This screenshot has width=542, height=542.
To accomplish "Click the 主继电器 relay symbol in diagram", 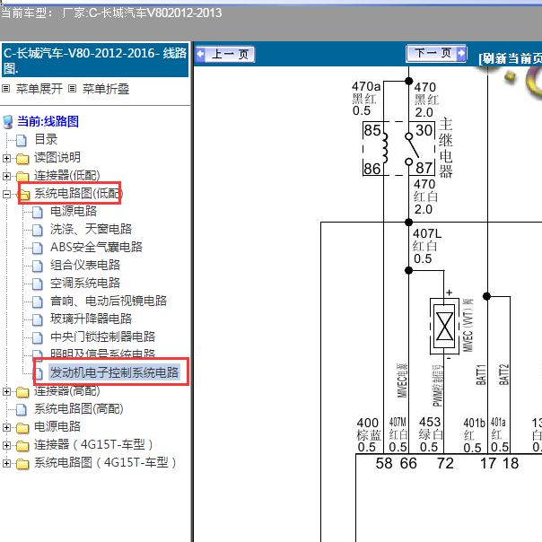I will point(398,148).
